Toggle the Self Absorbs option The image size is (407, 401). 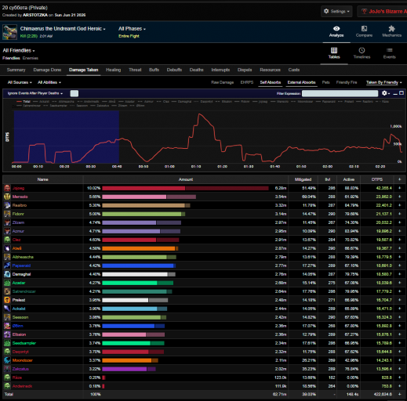tap(271, 82)
